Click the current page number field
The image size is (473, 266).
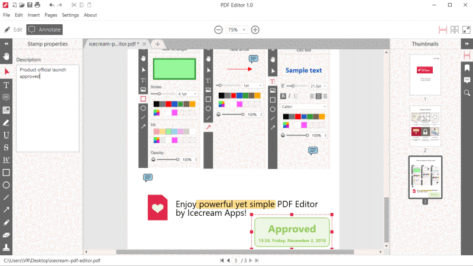pyautogui.click(x=235, y=260)
